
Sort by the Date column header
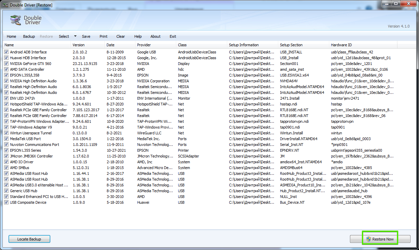(x=120, y=45)
